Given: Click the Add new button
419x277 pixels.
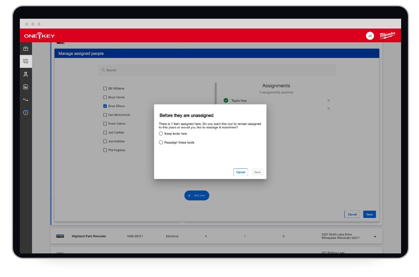Looking at the screenshot, I should click(x=197, y=195).
